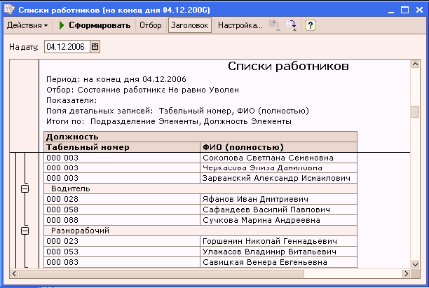Open the calendar picker beside date field
The width and height of the screenshot is (429, 288).
[95, 47]
